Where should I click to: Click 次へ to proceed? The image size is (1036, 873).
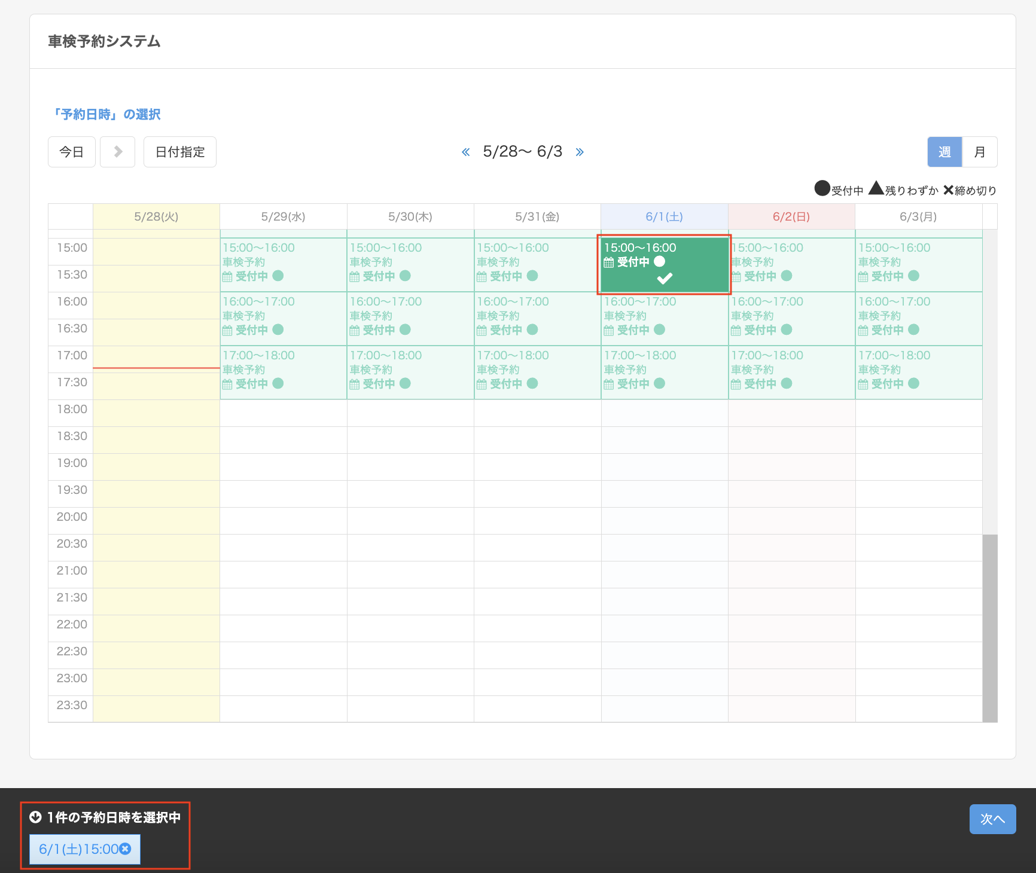pos(992,819)
